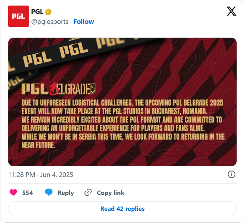This screenshot has height=223, width=244.
Task: Click the reply speech bubble icon
Action: 48,193
